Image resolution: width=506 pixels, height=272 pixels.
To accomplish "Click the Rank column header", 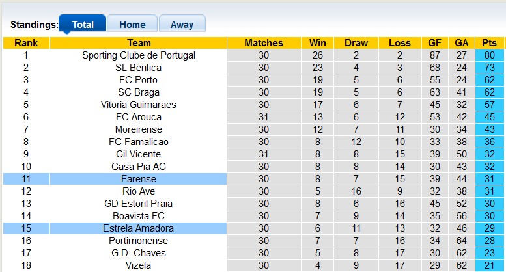I will click(26, 43).
